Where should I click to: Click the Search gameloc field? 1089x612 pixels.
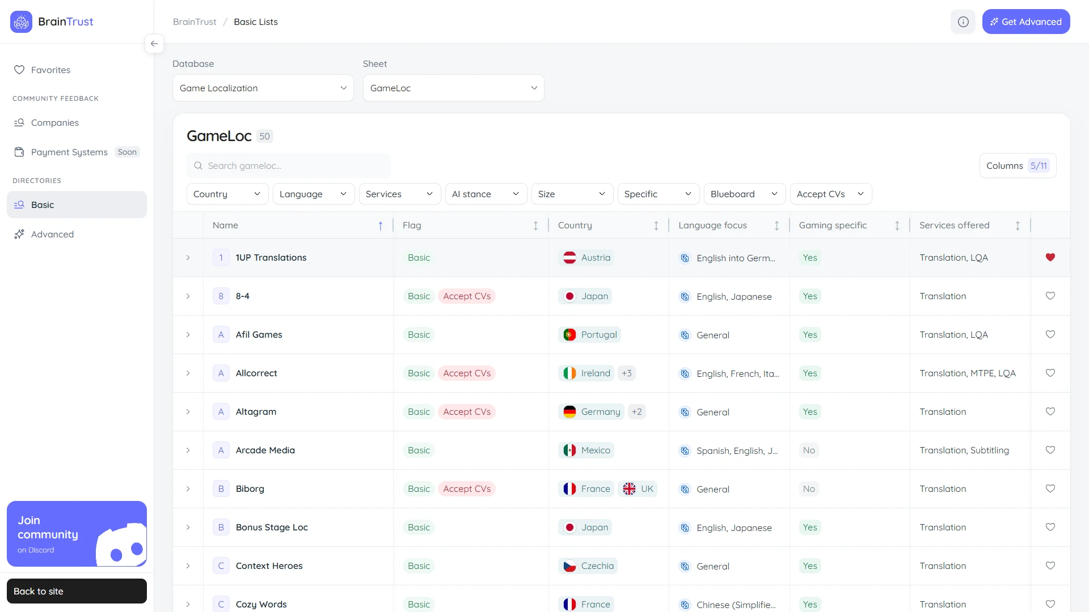coord(289,165)
